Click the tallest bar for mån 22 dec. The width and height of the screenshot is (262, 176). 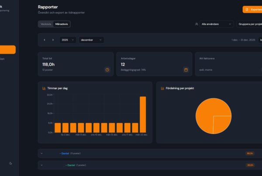click(142, 114)
